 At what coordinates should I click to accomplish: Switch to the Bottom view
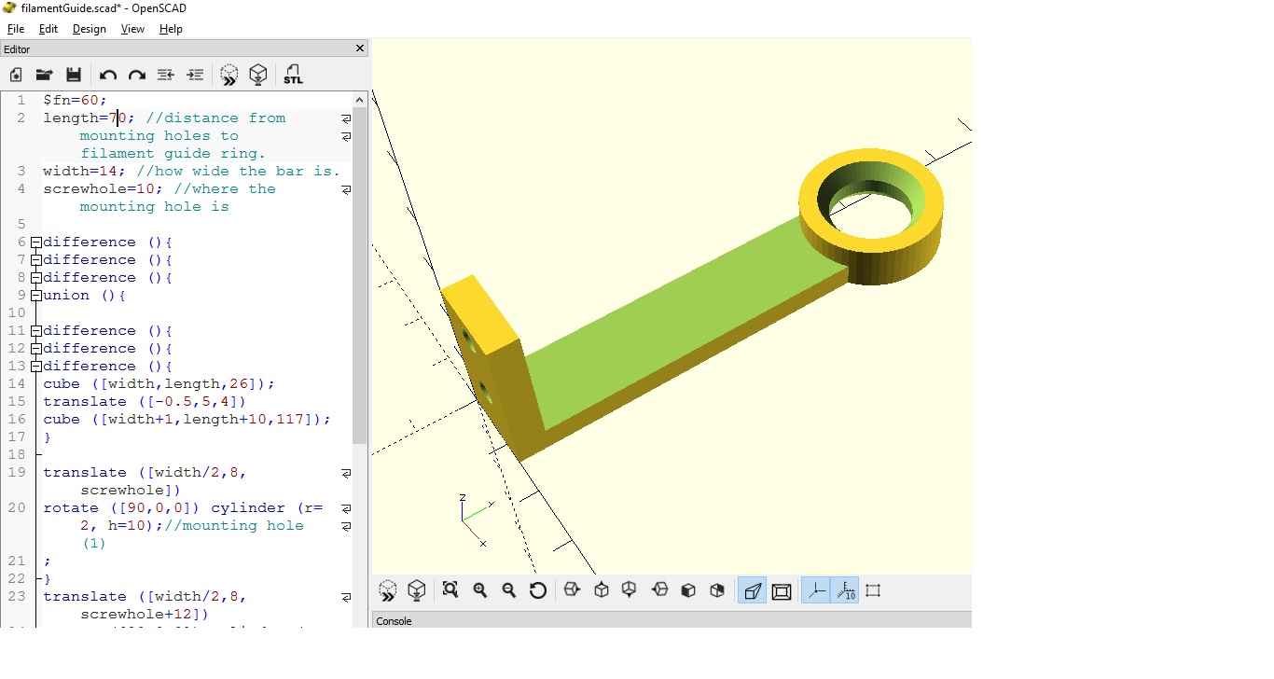coord(630,590)
